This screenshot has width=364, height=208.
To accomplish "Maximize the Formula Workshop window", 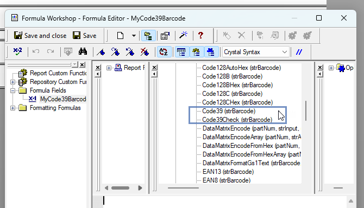I will click(319, 18).
